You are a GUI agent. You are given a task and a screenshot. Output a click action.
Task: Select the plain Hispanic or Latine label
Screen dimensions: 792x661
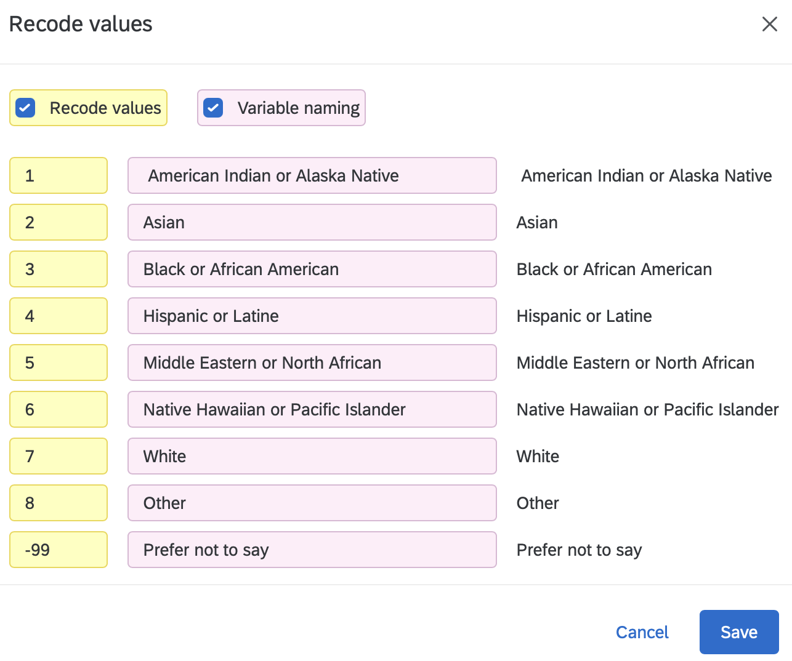coord(584,316)
